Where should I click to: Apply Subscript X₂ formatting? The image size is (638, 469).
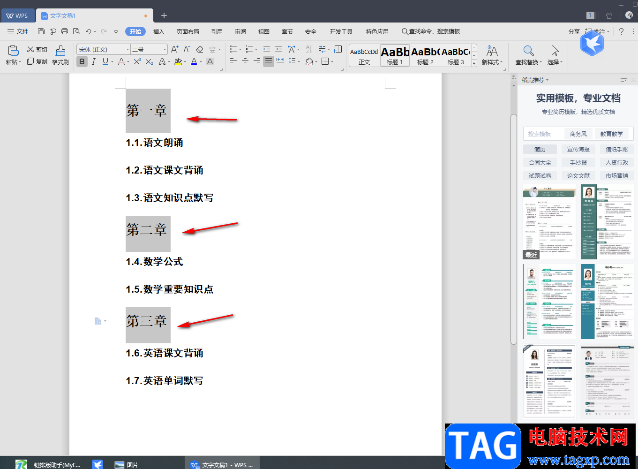[149, 61]
